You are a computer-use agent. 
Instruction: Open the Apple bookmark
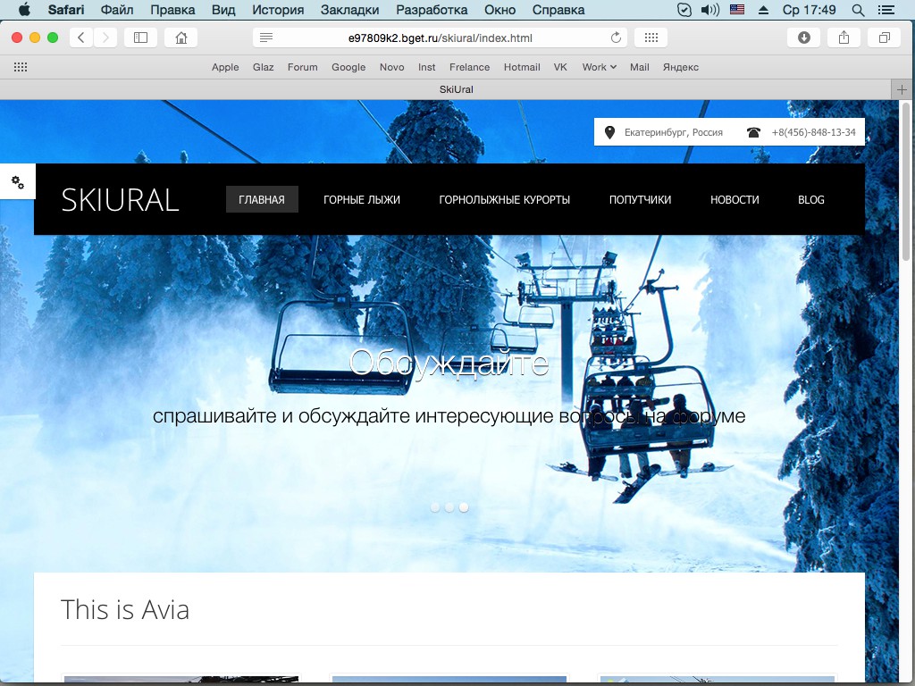[x=225, y=67]
